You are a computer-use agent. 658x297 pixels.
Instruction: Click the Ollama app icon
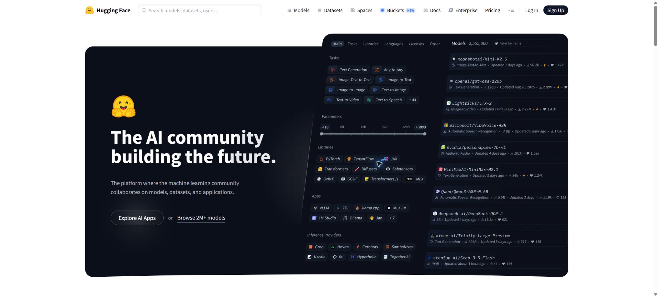click(x=345, y=218)
